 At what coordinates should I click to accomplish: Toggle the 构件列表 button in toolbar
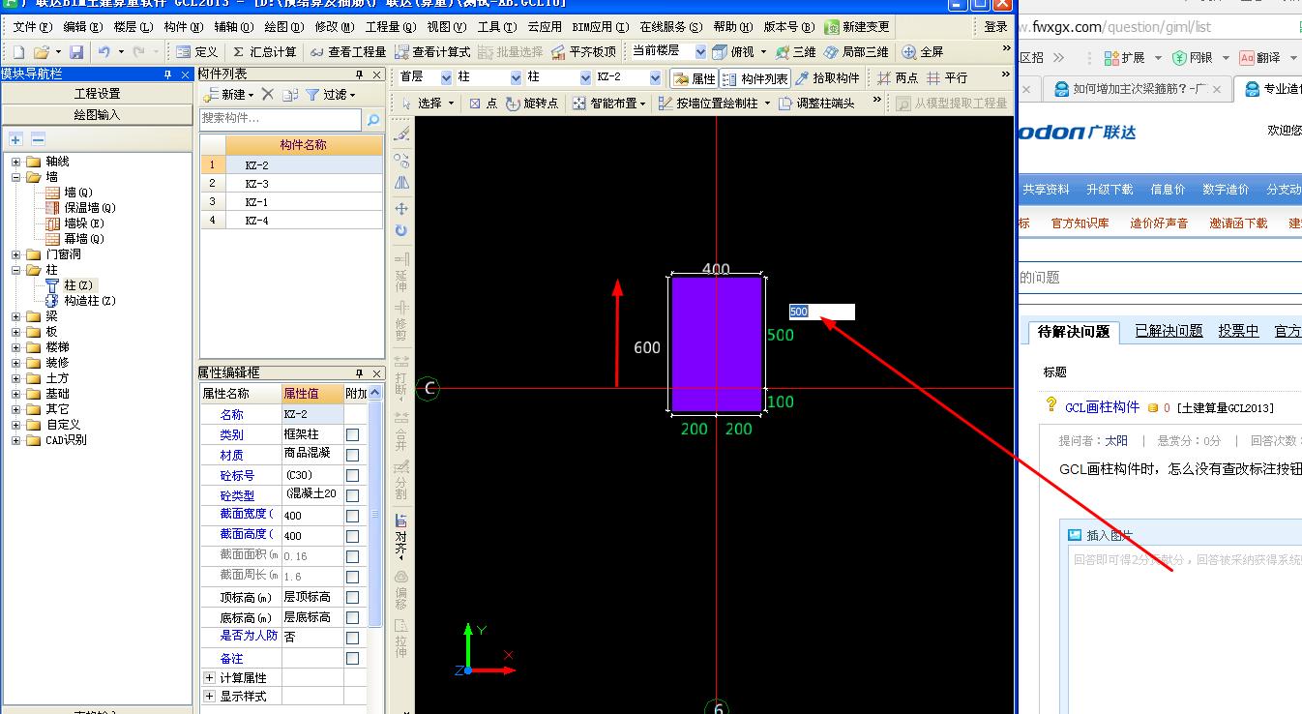tap(755, 78)
